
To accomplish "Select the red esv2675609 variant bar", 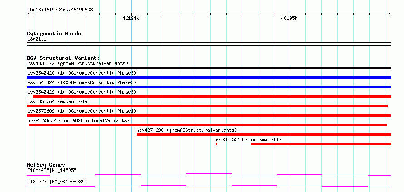I will coord(209,115).
